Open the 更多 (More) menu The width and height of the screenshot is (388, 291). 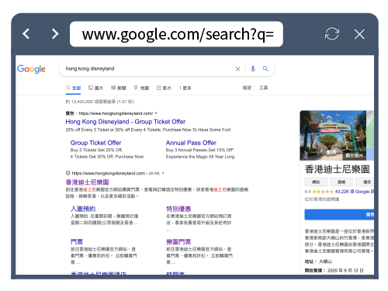[185, 88]
